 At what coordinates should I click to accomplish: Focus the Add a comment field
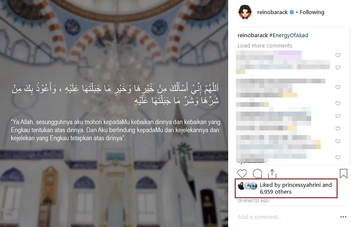286,217
